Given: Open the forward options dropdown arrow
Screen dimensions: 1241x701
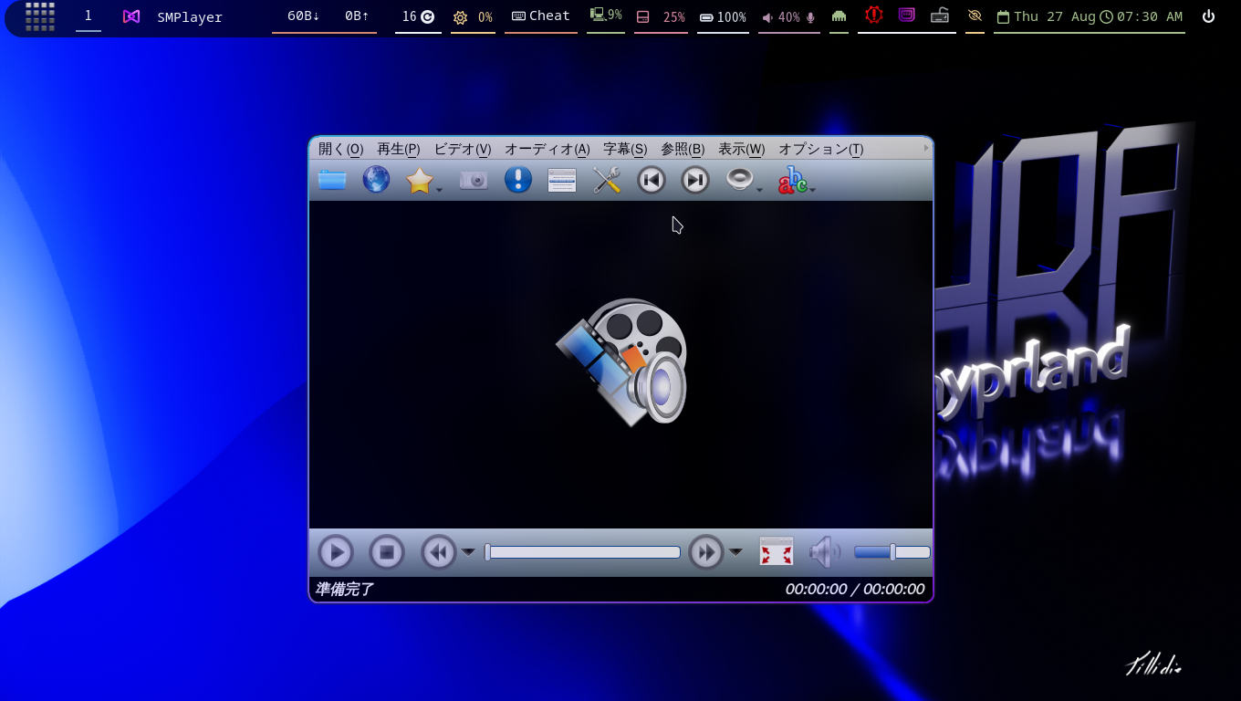Looking at the screenshot, I should (x=735, y=551).
